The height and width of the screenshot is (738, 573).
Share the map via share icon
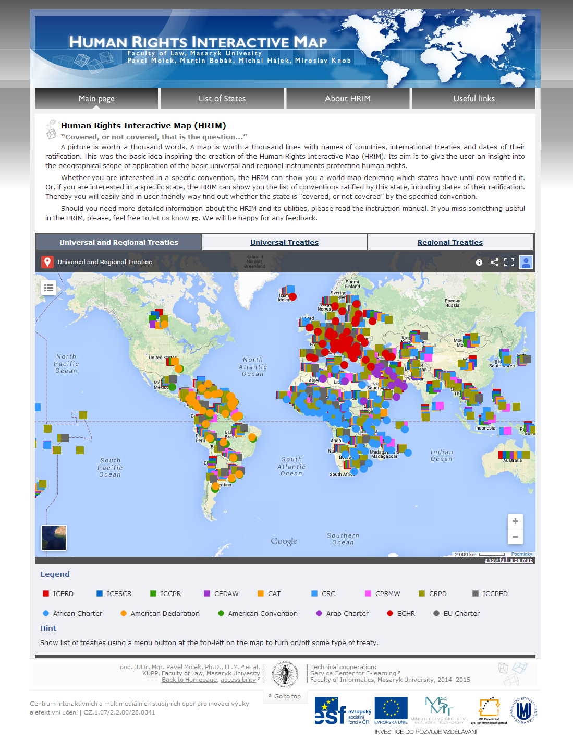point(494,262)
